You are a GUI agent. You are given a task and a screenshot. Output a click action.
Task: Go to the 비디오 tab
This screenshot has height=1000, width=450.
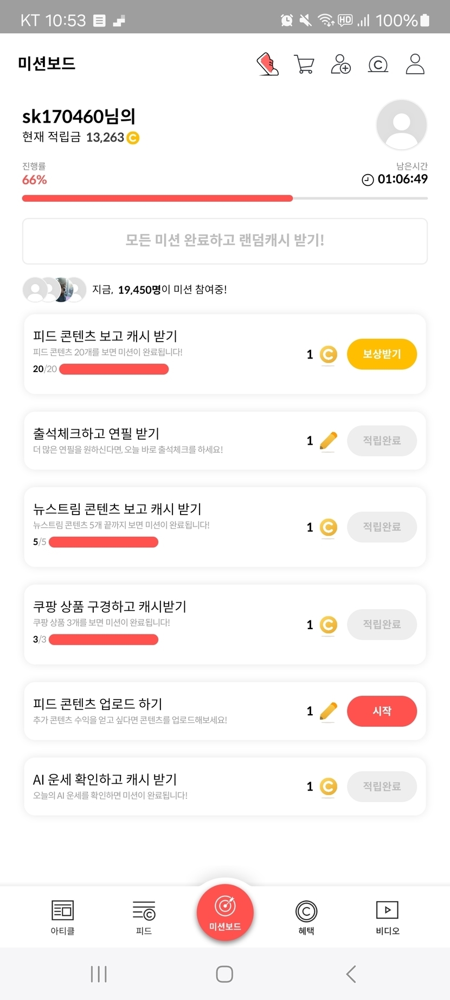[x=387, y=917]
